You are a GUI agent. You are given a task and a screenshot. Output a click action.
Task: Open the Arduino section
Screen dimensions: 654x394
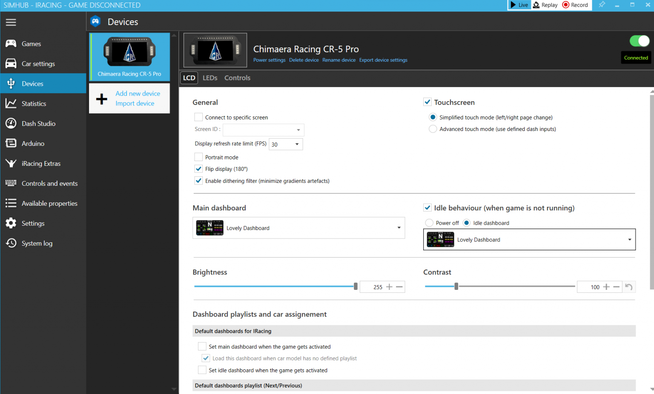(33, 144)
